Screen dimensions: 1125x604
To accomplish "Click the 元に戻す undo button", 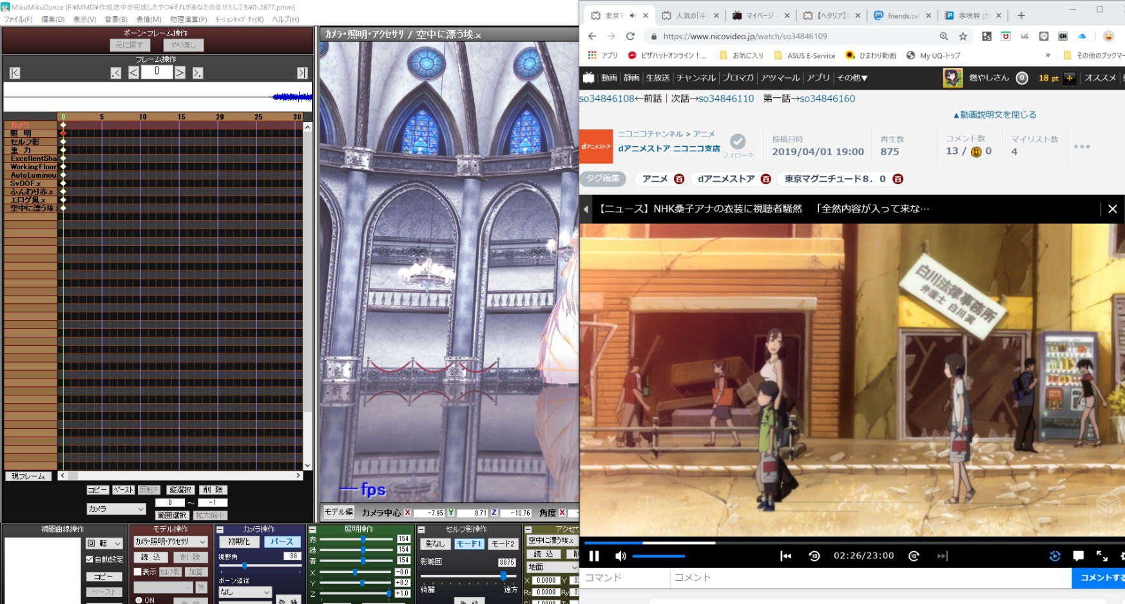I will coord(130,45).
